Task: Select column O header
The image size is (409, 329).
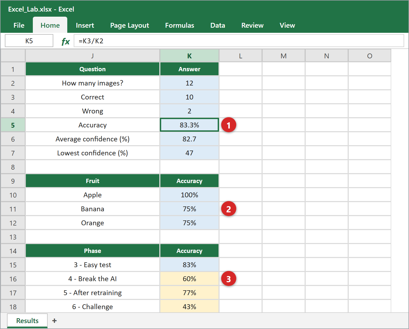Action: click(x=370, y=56)
